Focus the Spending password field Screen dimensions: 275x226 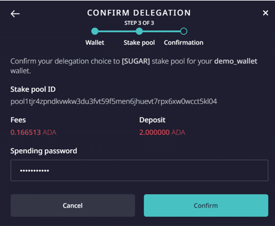pyautogui.click(x=140, y=170)
